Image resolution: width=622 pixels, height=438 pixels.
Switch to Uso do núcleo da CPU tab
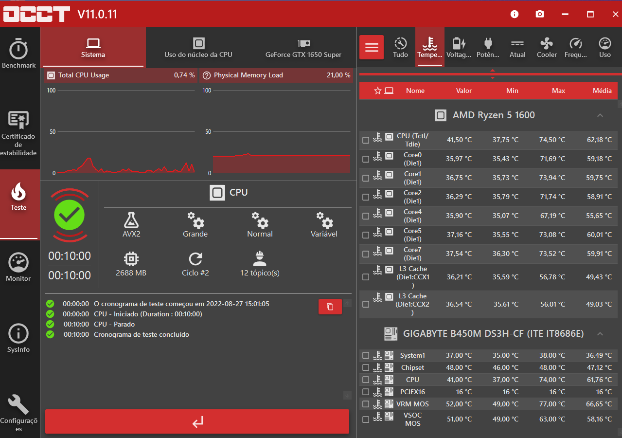[198, 47]
